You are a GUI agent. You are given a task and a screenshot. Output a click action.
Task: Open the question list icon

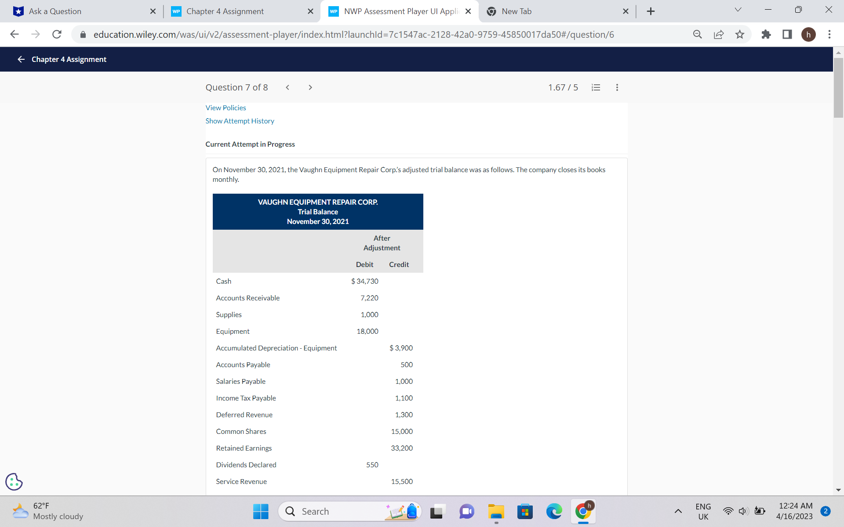click(596, 87)
